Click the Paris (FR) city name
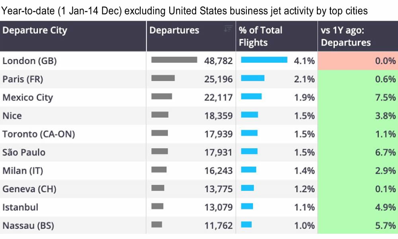398x239 pixels. [x=23, y=79]
